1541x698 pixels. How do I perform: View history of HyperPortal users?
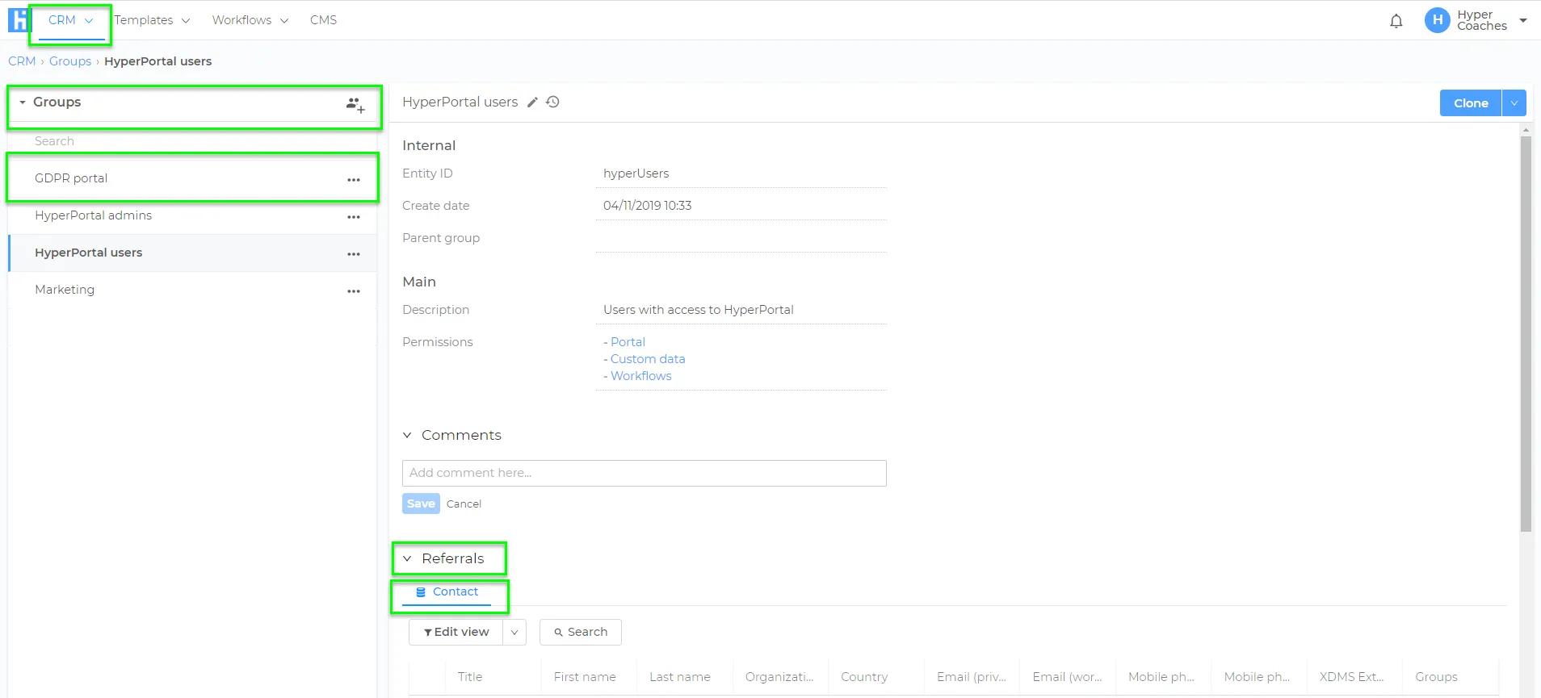click(x=552, y=102)
